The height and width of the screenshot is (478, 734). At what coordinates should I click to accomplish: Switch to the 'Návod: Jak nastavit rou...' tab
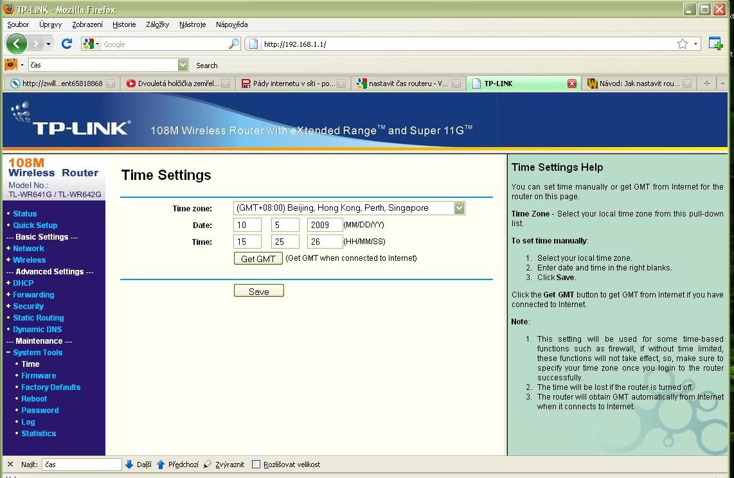coord(639,84)
